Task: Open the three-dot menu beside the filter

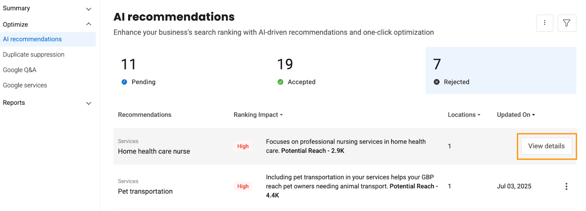Action: (x=545, y=23)
